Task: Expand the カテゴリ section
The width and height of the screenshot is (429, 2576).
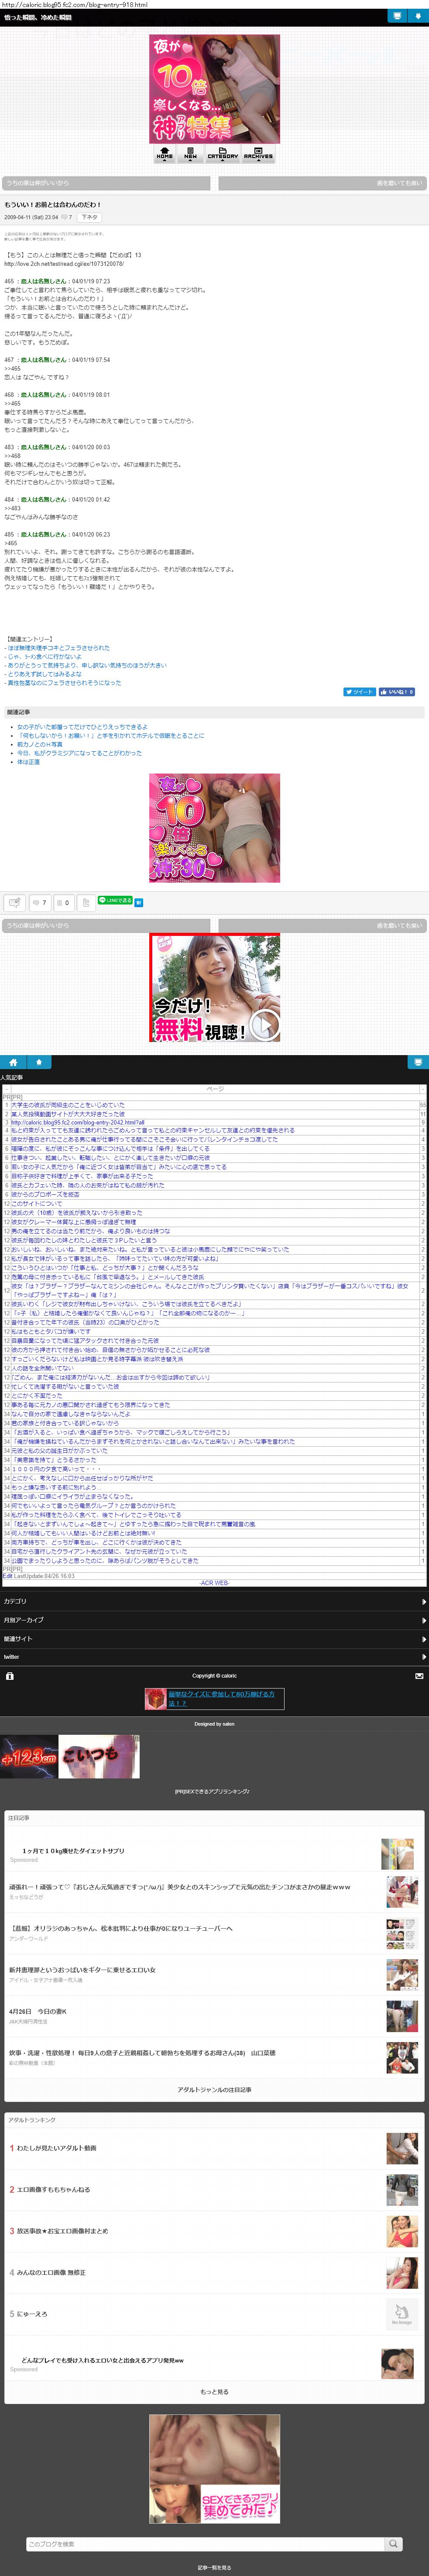Action: coord(214,1601)
